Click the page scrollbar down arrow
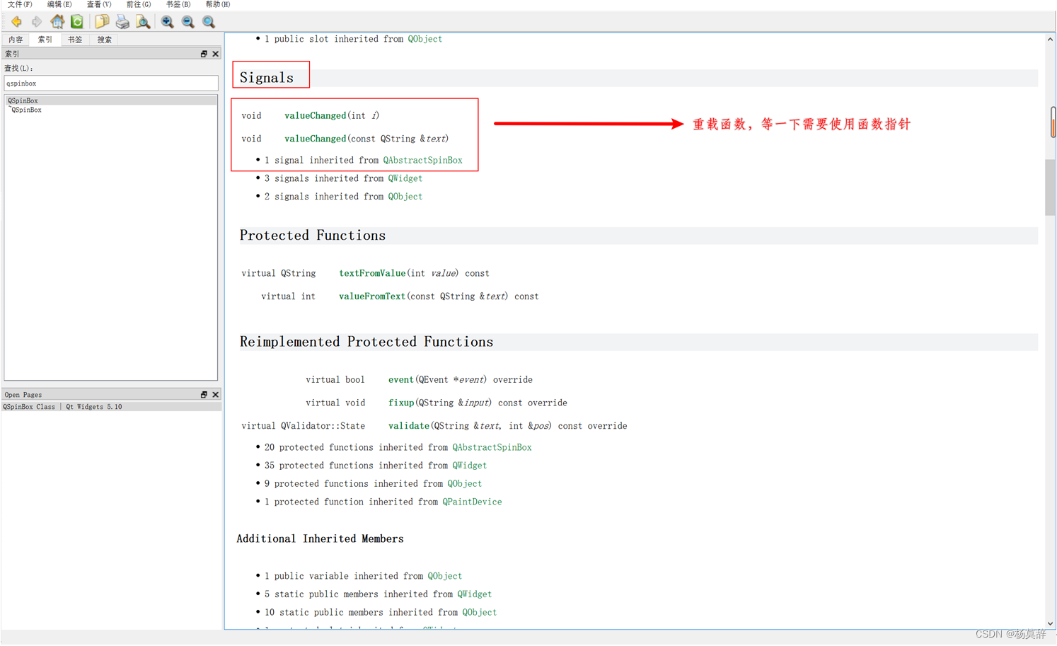Screen dimensions: 1057x646 coord(1050,623)
